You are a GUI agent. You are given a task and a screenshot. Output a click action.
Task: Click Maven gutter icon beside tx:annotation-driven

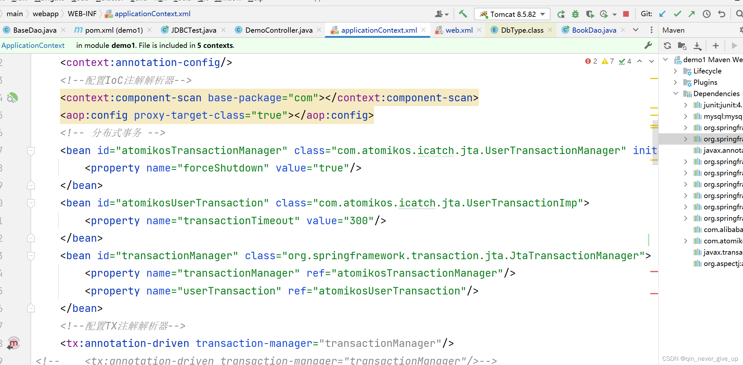click(13, 343)
